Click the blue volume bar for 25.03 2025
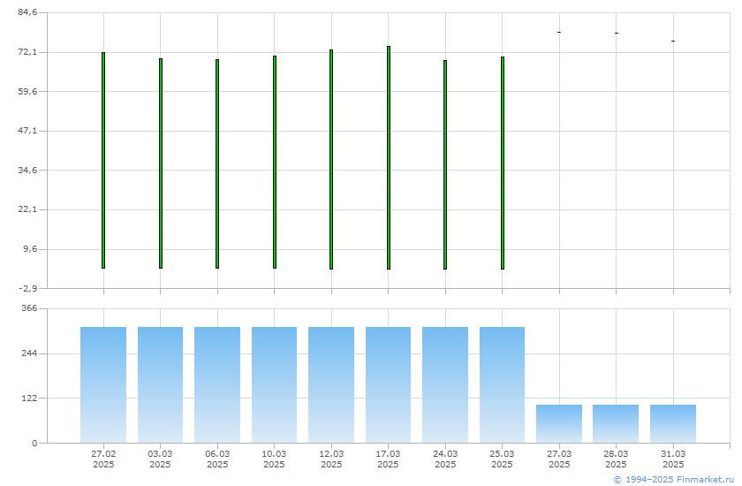The image size is (742, 486). pyautogui.click(x=502, y=384)
